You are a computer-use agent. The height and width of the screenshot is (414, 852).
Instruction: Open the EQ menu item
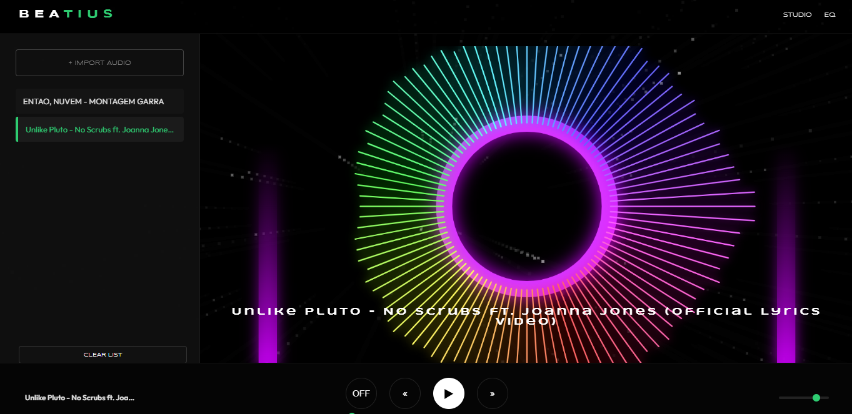point(829,14)
